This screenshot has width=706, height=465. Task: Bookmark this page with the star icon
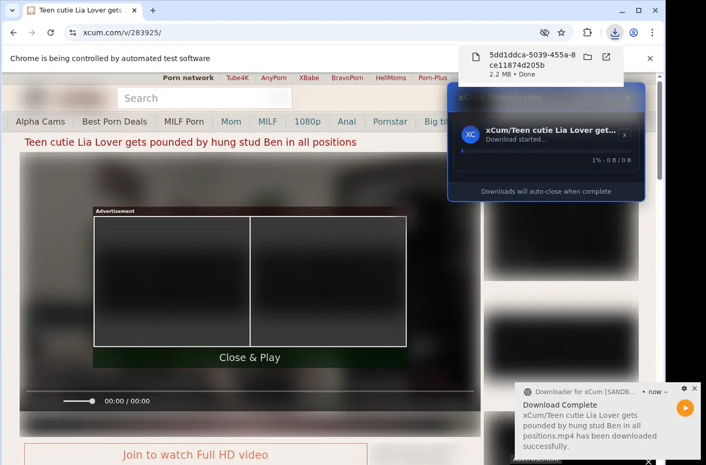point(561,33)
